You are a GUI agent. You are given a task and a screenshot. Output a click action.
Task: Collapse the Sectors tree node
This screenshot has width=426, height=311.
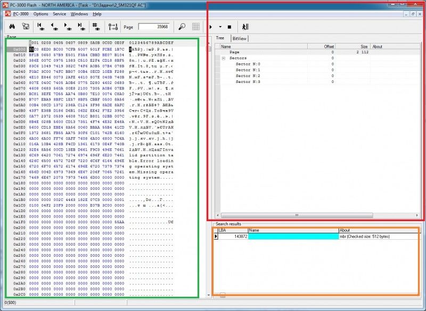tap(224, 58)
